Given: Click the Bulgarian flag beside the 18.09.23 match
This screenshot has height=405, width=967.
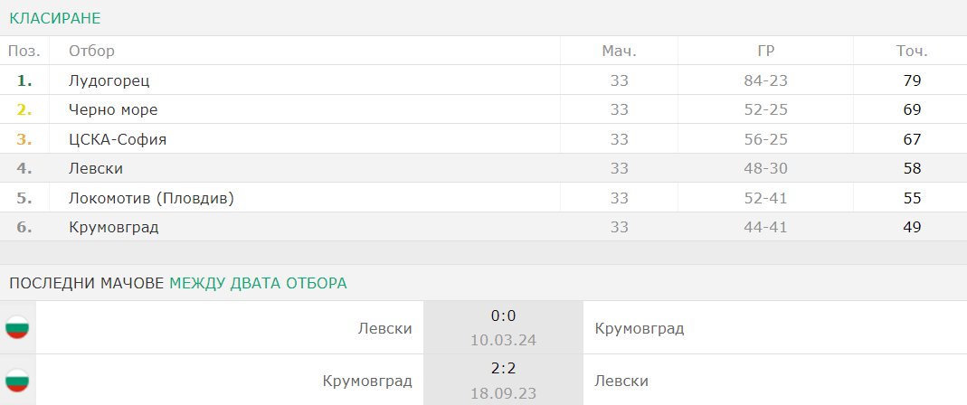Looking at the screenshot, I should [17, 381].
